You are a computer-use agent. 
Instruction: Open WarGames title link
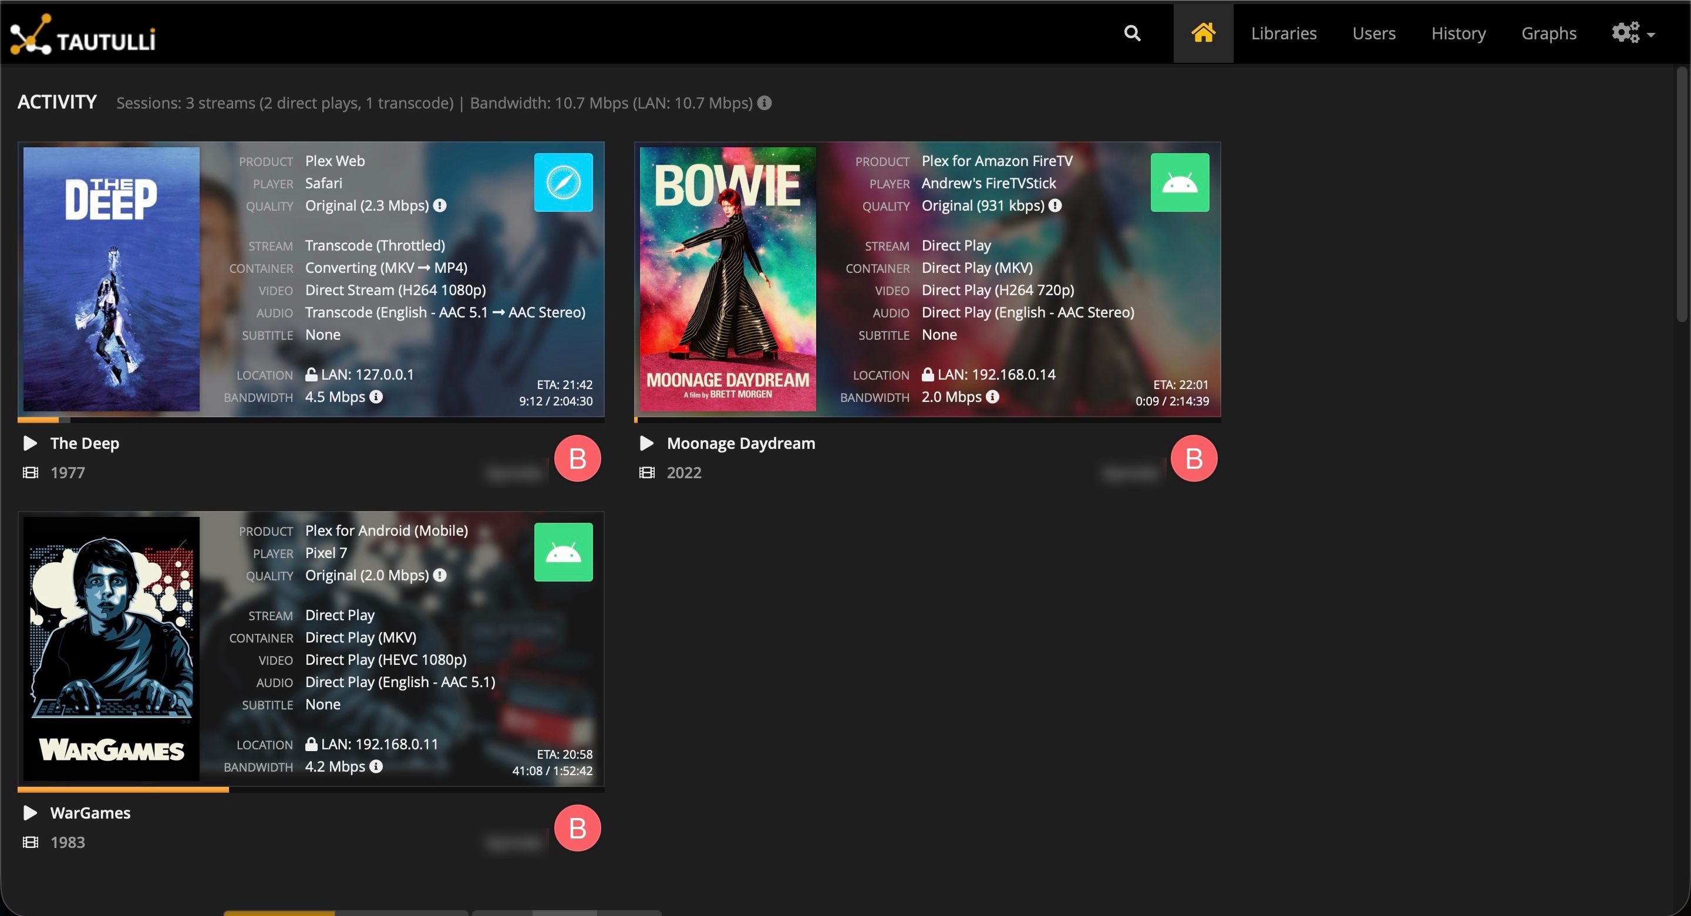click(90, 812)
